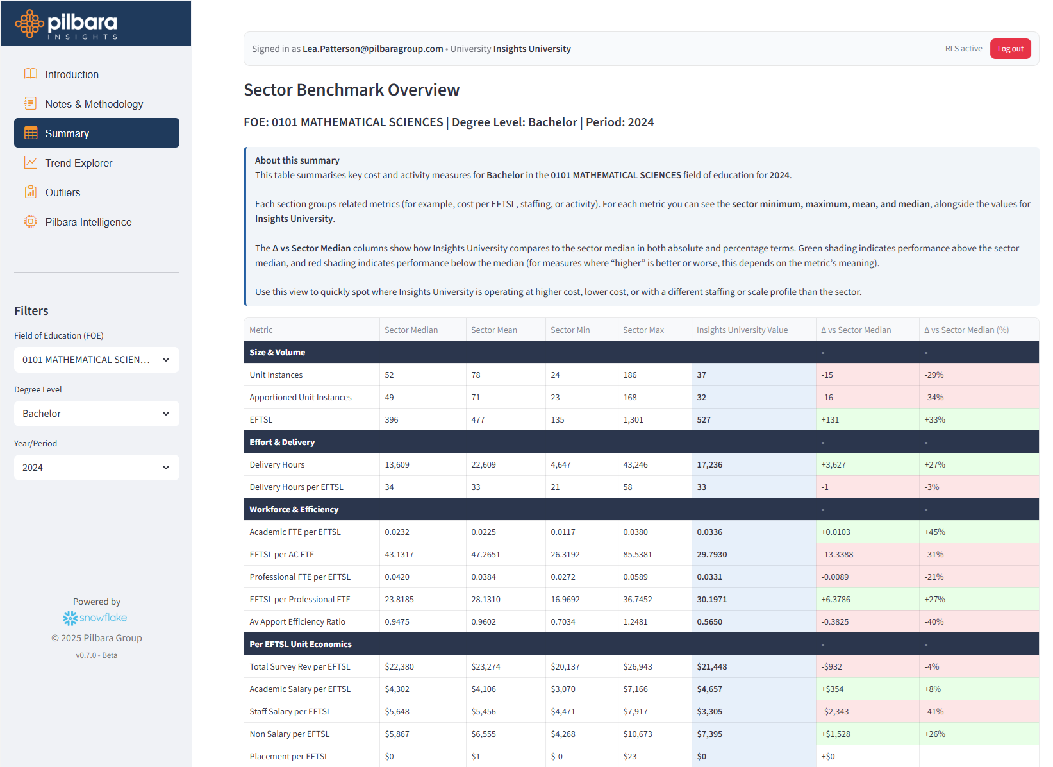The width and height of the screenshot is (1053, 767).
Task: Click the Insights University Value column header
Action: pos(742,330)
